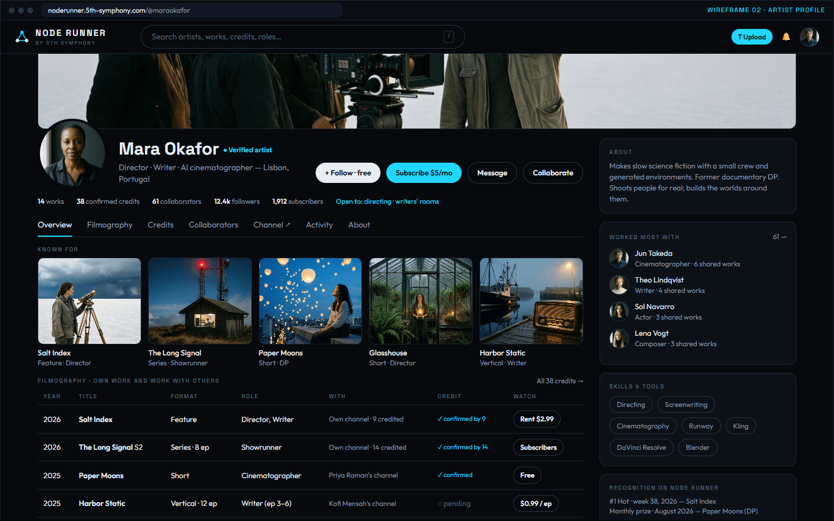View all 61 collaborators arrow link
834x521 pixels.
[x=780, y=237]
